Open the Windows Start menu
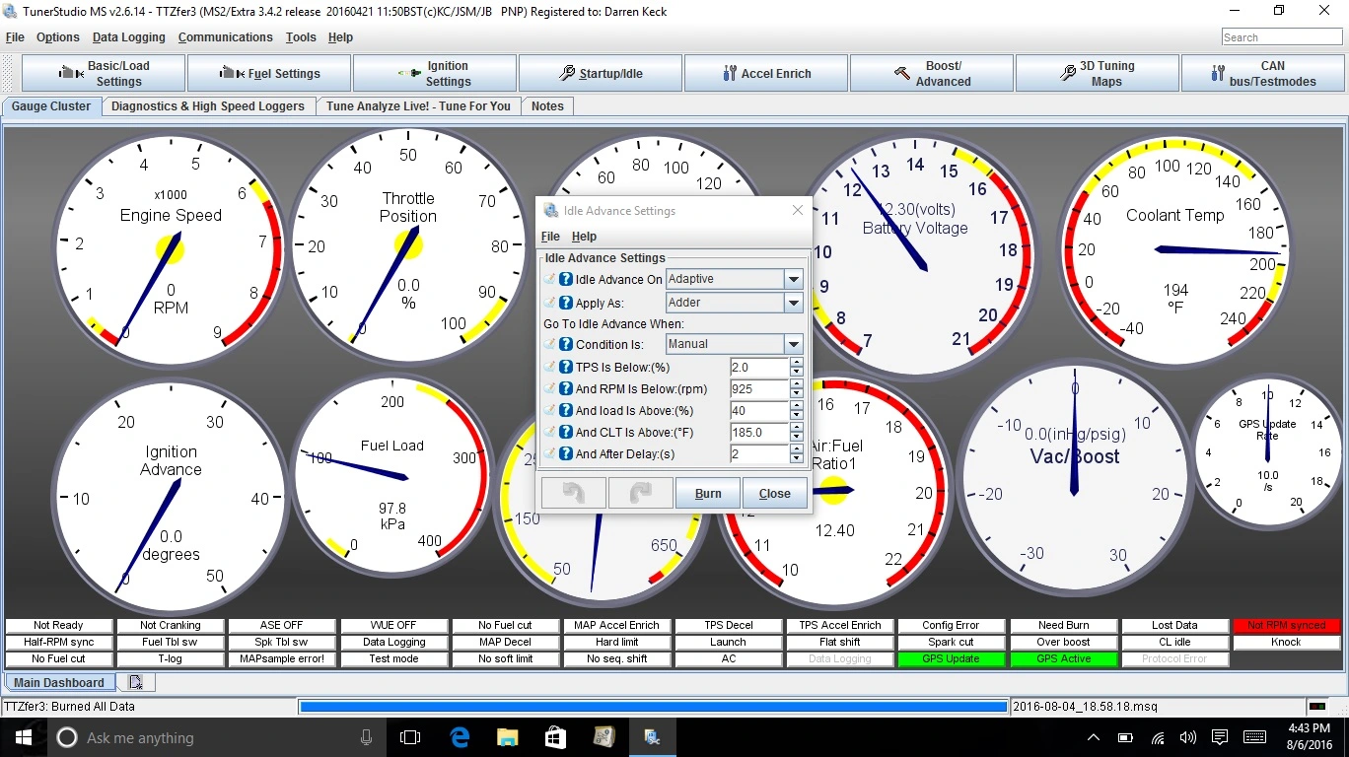The height and width of the screenshot is (757, 1349). coord(22,737)
